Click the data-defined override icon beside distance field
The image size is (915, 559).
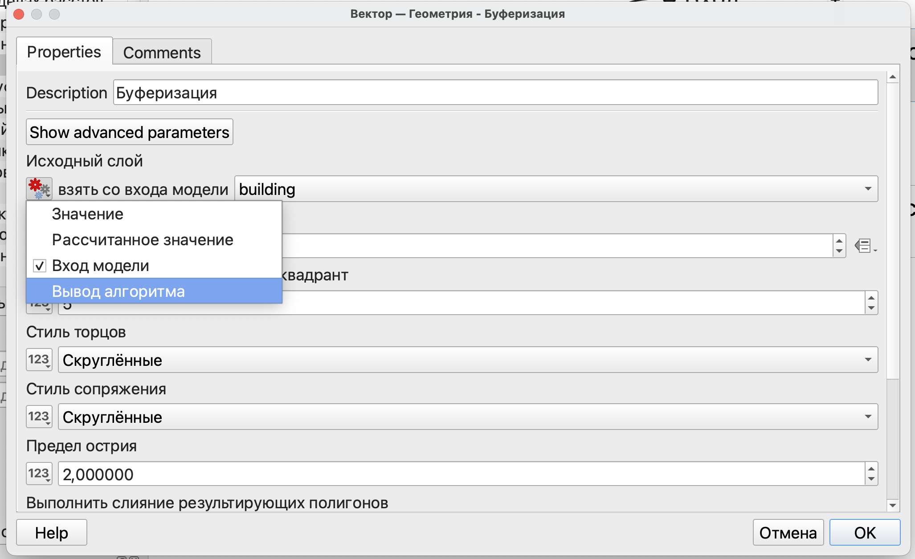coord(865,246)
